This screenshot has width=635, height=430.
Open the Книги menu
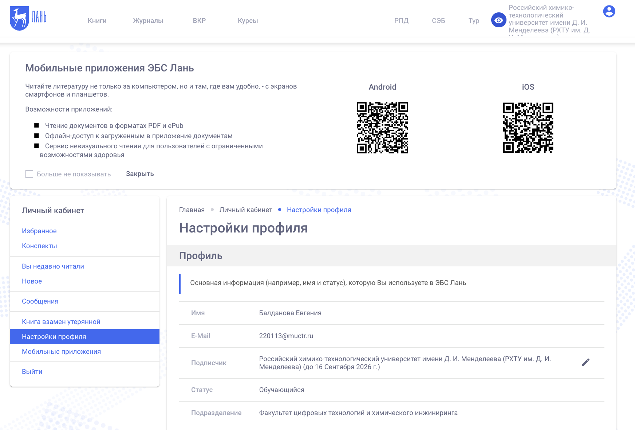(x=97, y=21)
